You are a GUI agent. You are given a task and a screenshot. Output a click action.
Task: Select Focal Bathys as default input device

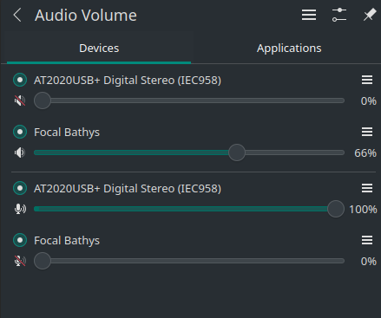coord(20,240)
